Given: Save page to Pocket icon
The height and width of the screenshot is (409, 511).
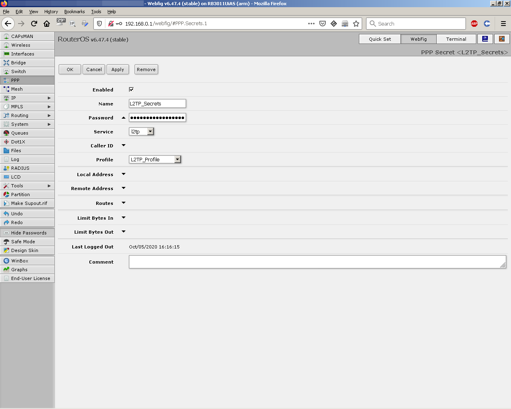Looking at the screenshot, I should (323, 24).
